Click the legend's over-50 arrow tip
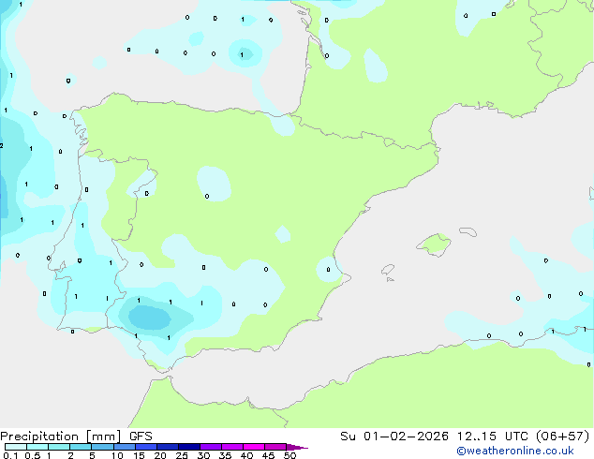Viewport: 594px width, 459px height. click(297, 447)
